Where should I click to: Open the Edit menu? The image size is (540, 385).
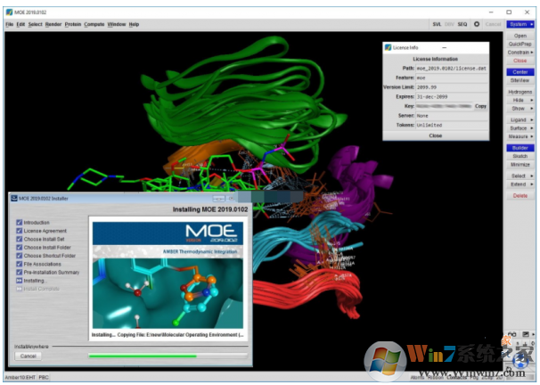pyautogui.click(x=20, y=24)
